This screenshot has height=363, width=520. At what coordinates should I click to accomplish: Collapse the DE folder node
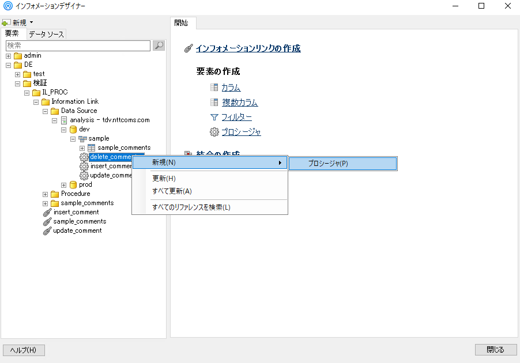8,65
